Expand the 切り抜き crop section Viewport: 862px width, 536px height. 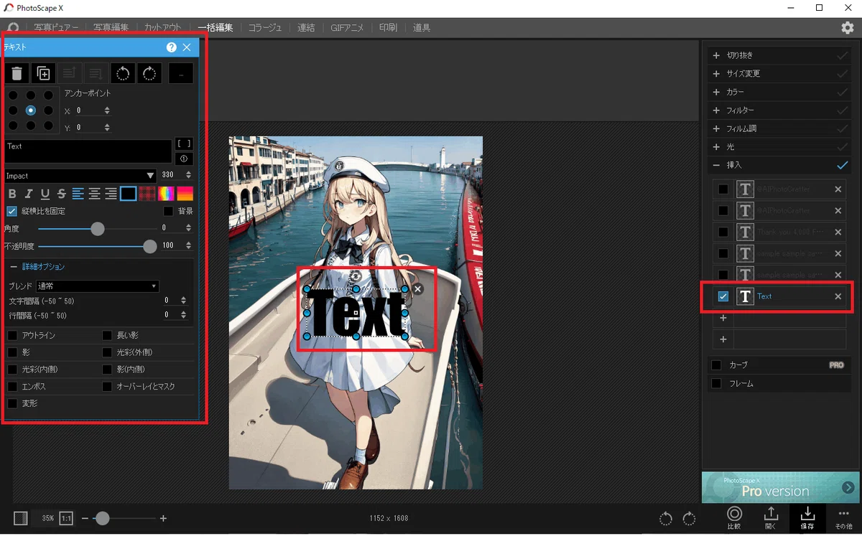[x=715, y=55]
